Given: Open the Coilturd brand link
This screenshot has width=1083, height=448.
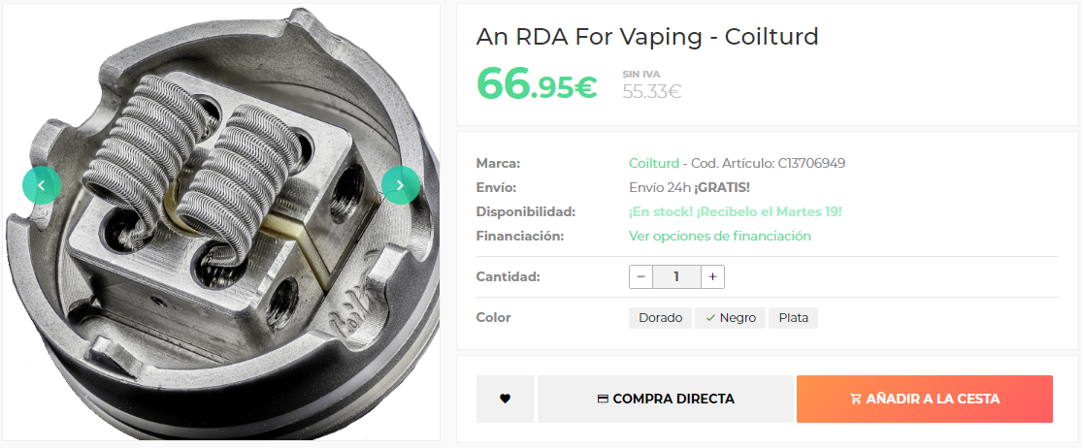Looking at the screenshot, I should click(653, 164).
